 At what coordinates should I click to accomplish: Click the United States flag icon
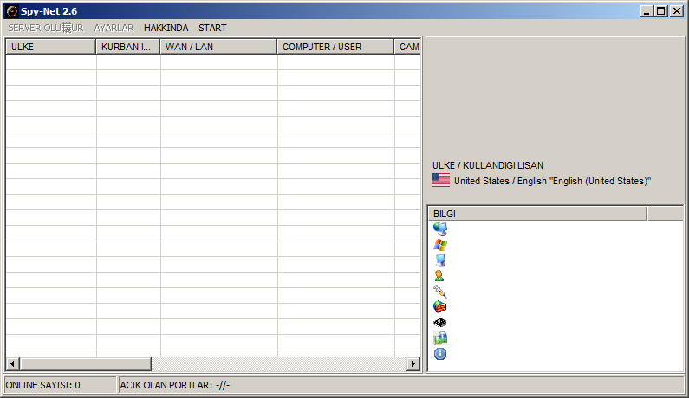[x=441, y=181]
